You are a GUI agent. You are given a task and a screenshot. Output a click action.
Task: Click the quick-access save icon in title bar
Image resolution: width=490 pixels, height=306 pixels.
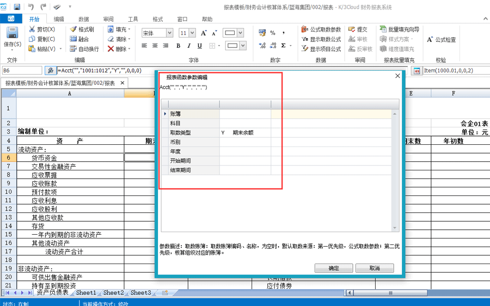(17, 7)
